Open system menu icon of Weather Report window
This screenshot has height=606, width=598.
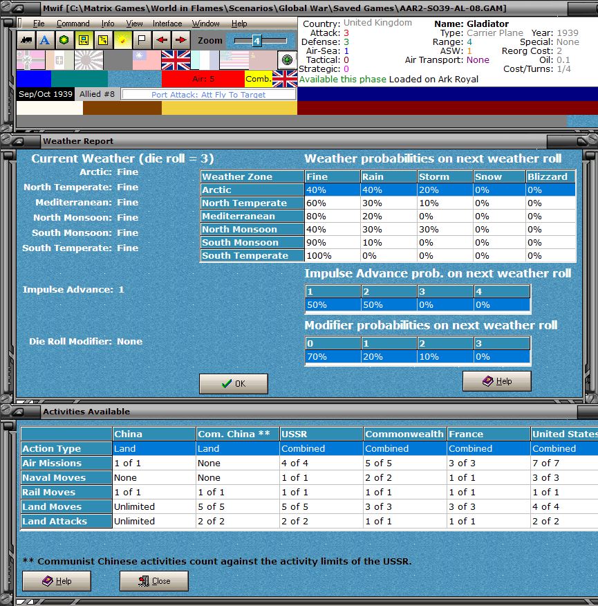18,141
